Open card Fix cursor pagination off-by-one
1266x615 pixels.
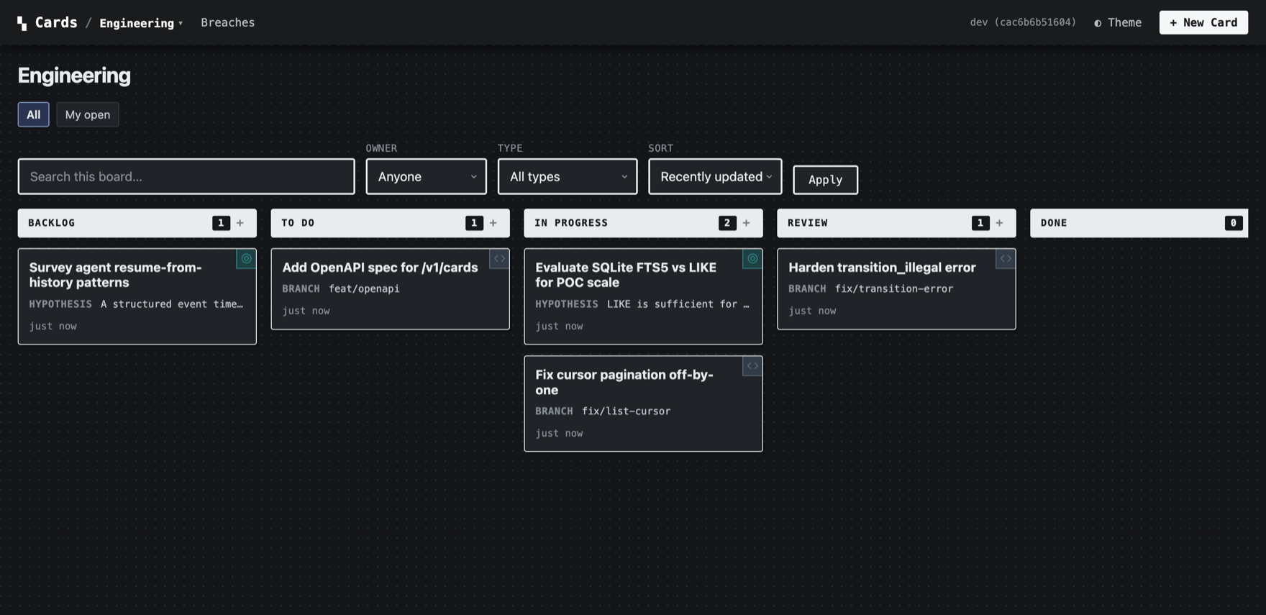click(x=643, y=404)
